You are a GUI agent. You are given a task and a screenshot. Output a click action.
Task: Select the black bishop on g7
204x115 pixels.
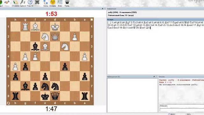[25, 86]
